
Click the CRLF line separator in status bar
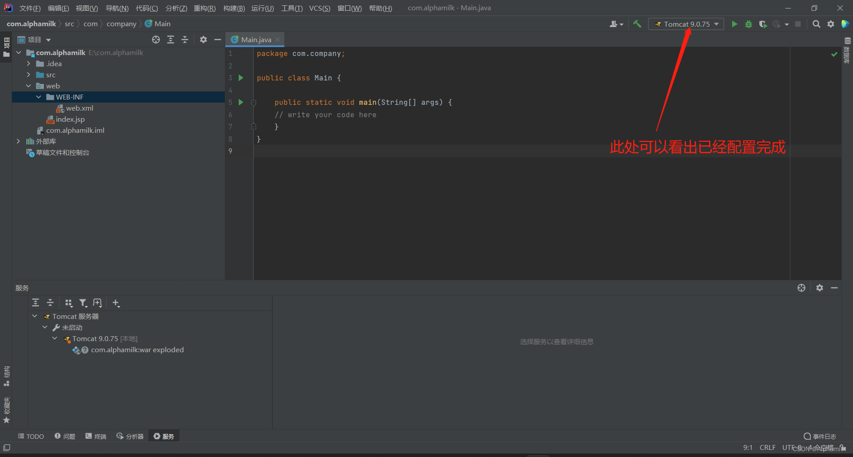click(x=767, y=448)
